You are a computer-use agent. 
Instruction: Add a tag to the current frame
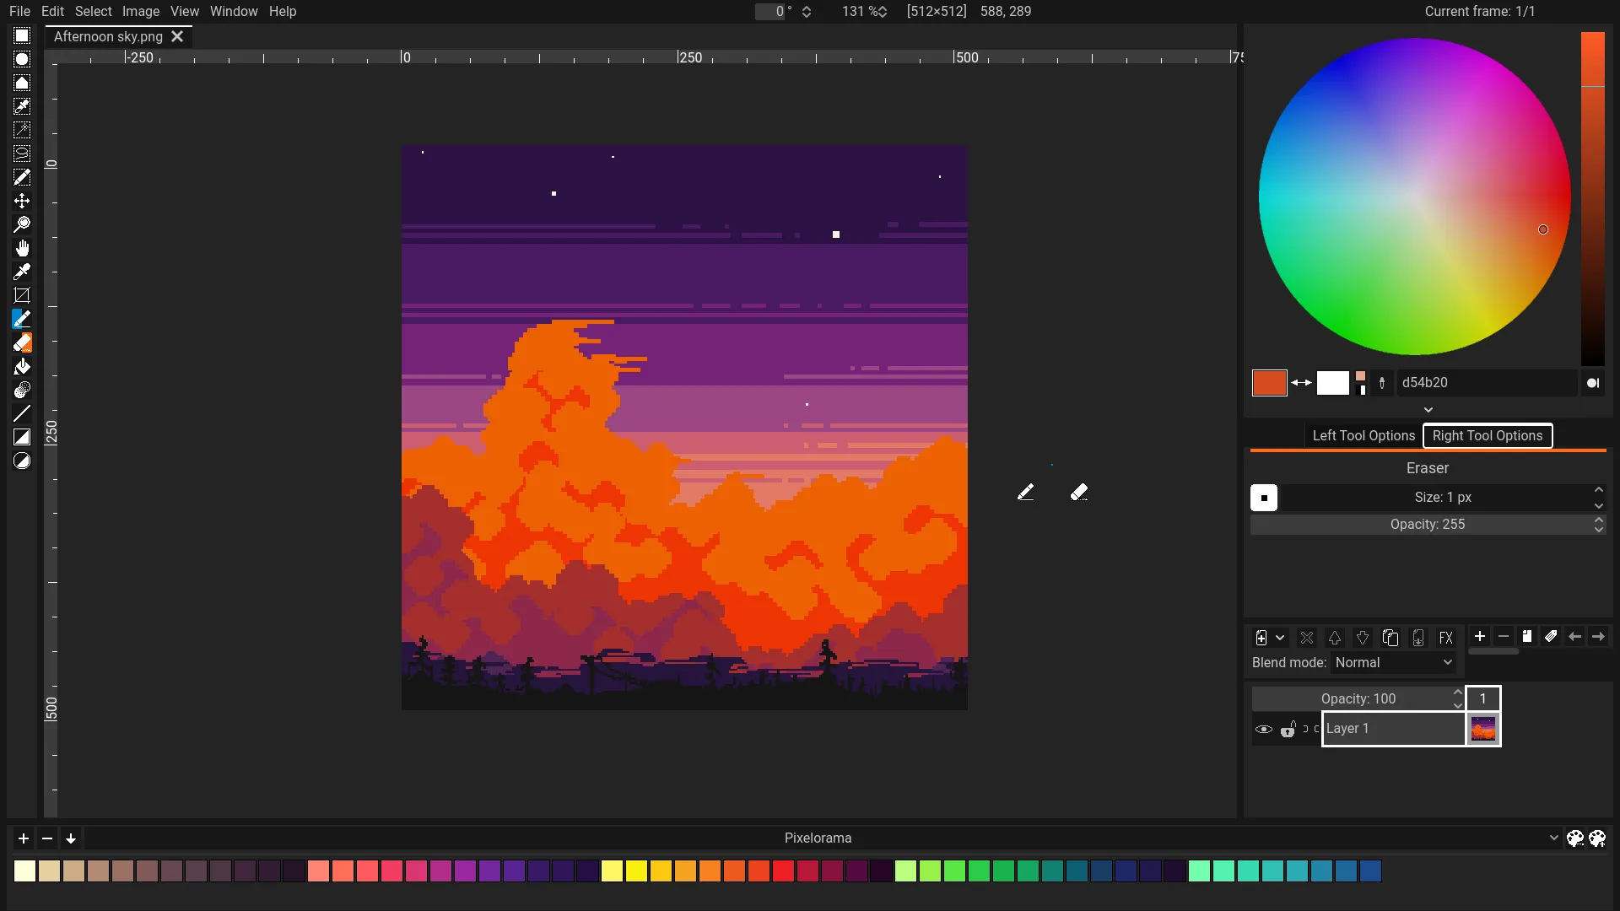click(x=1551, y=637)
